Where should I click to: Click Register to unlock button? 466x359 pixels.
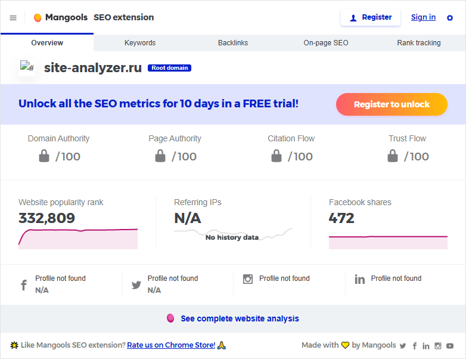click(x=392, y=104)
